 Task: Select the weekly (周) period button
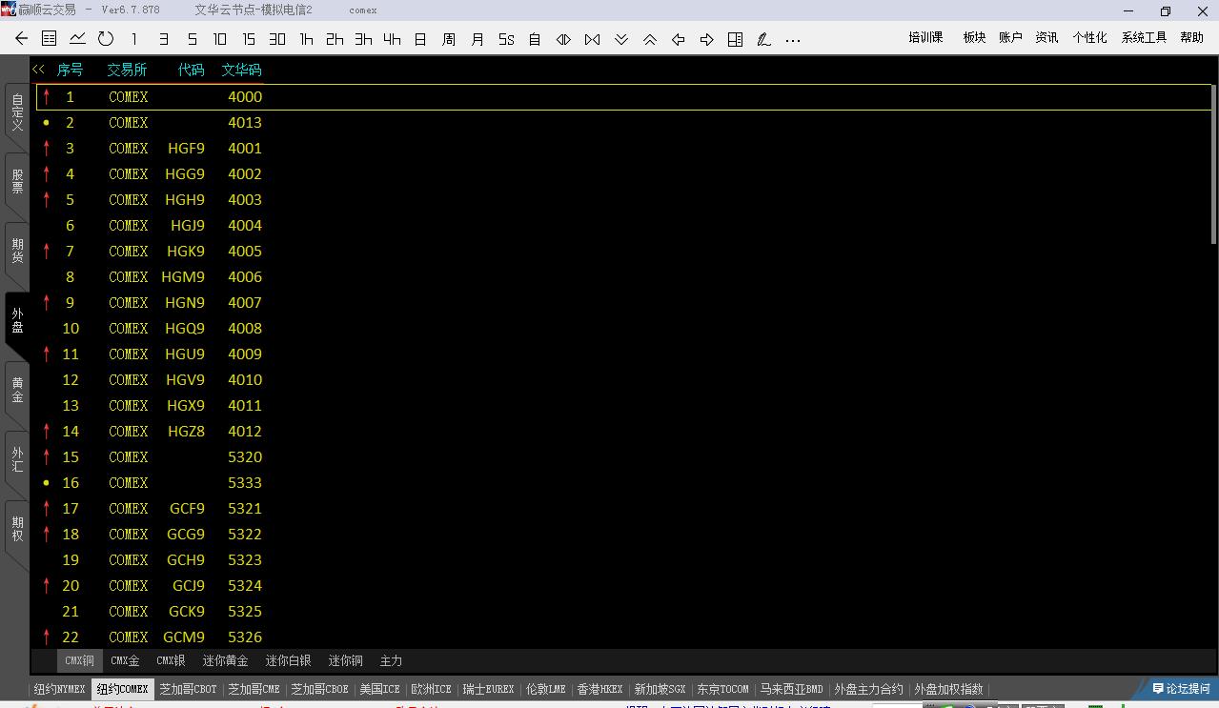(x=449, y=39)
